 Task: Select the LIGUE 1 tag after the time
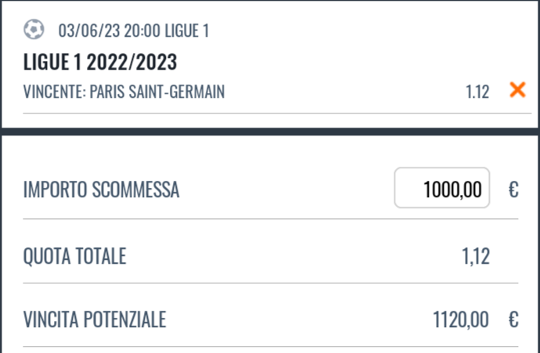tap(187, 31)
